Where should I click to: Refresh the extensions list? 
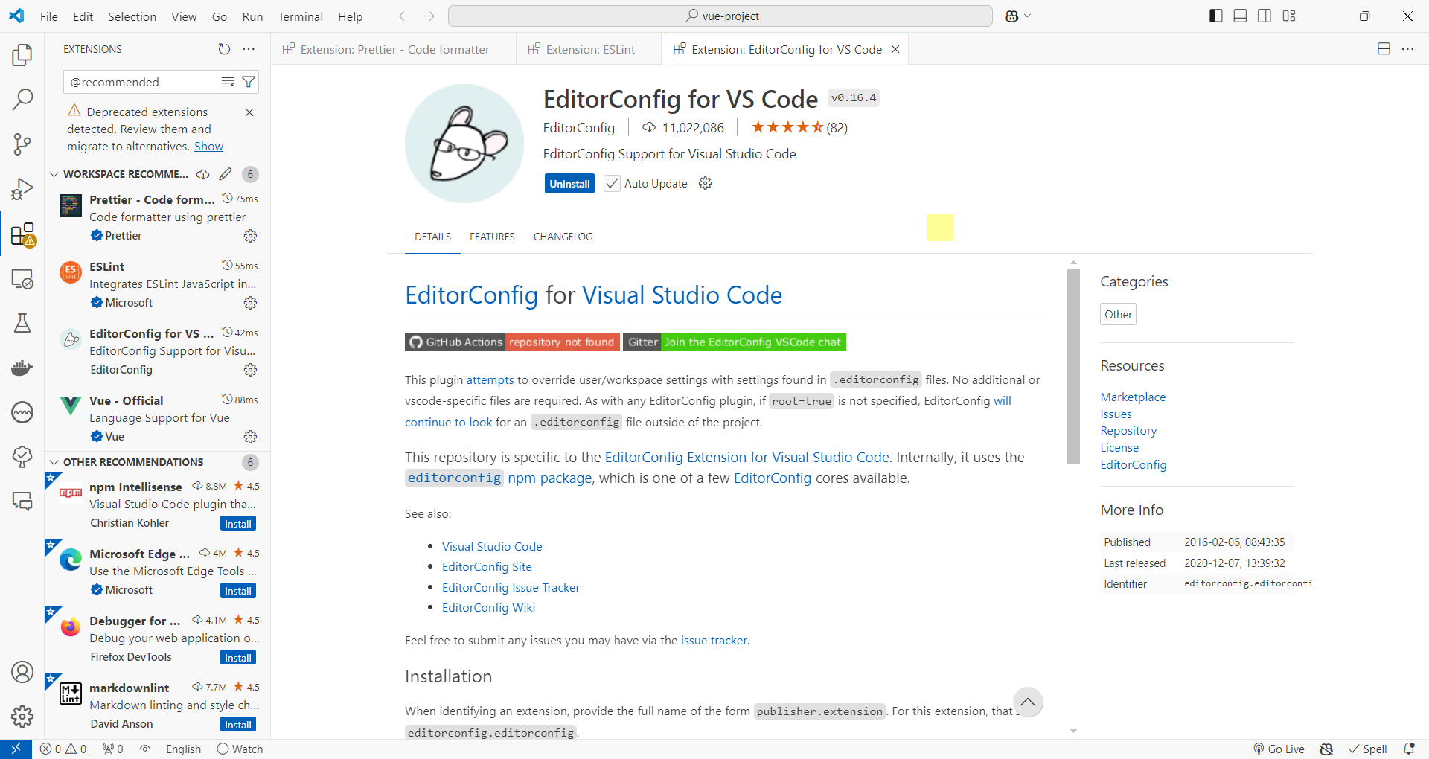(224, 49)
